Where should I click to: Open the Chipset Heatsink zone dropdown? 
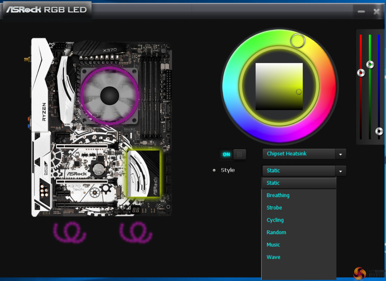click(304, 154)
